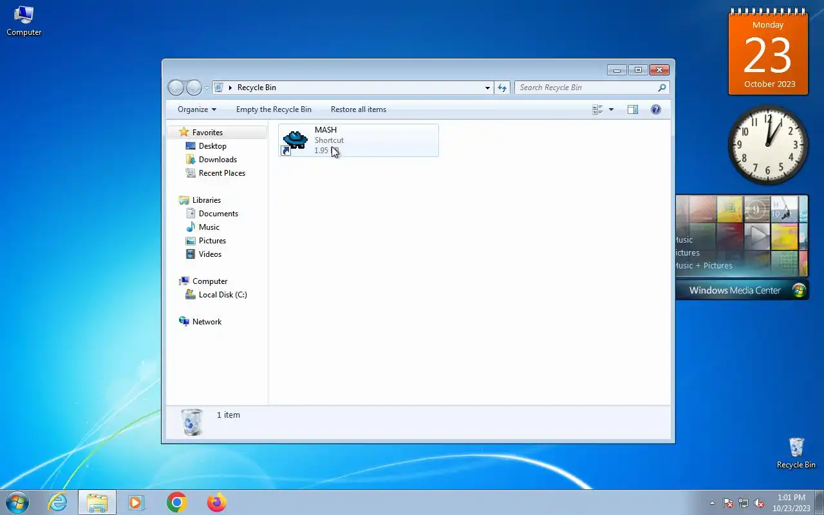This screenshot has width=824, height=515.
Task: Select Libraries in navigation pane
Action: coord(206,200)
